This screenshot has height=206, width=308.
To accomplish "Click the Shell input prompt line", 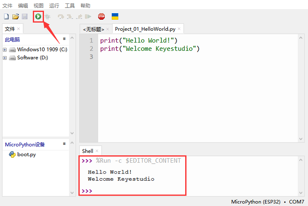I will [132, 191].
